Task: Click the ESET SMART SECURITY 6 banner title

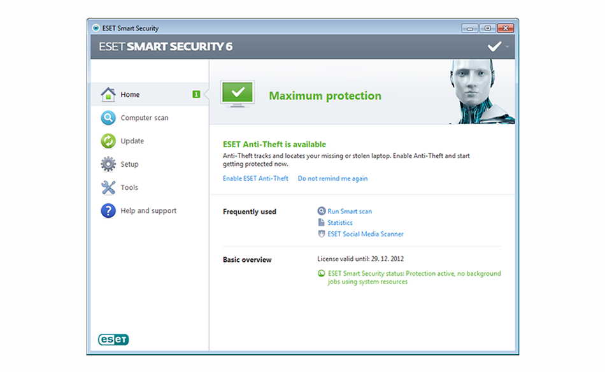Action: click(166, 46)
